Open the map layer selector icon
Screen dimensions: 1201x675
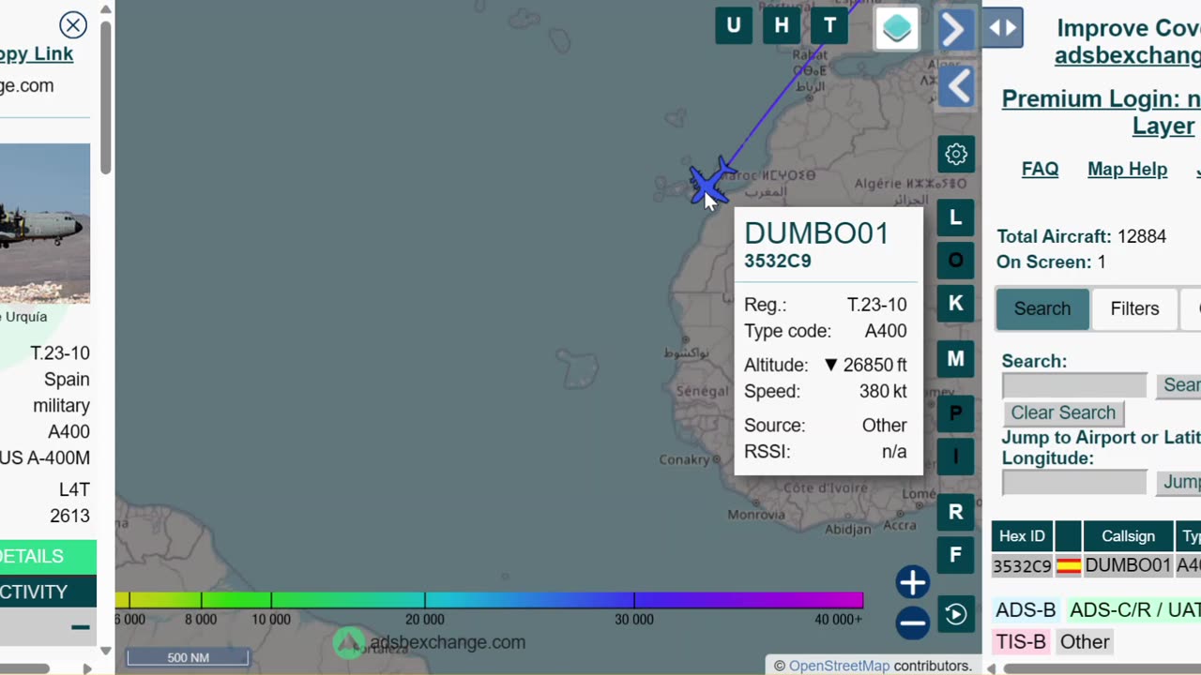pyautogui.click(x=897, y=28)
